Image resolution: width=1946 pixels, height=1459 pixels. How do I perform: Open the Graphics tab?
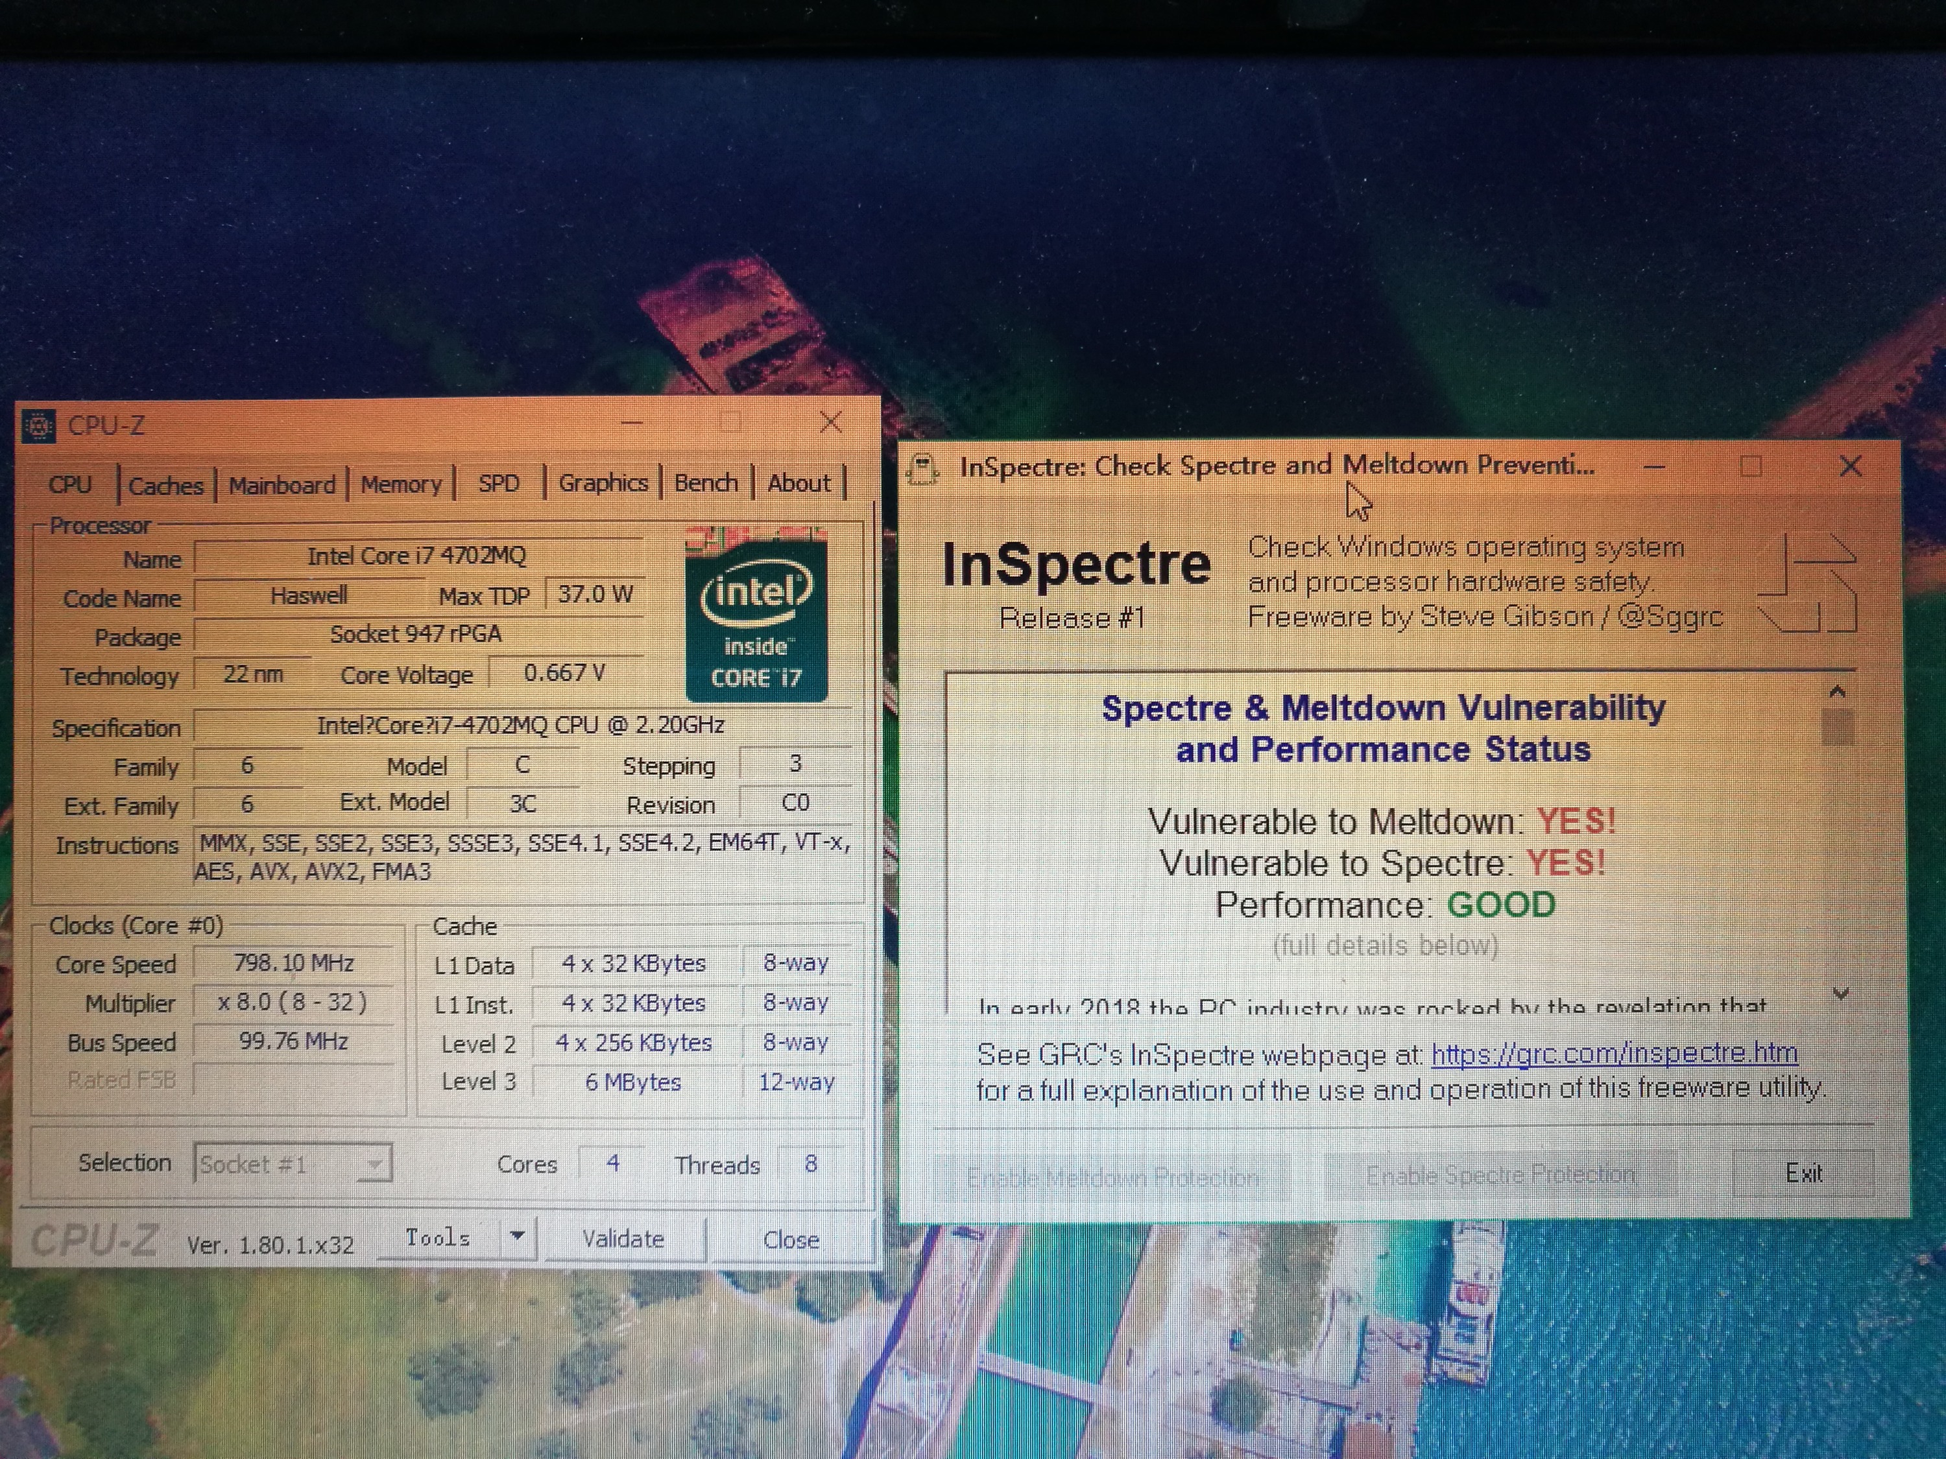click(x=603, y=483)
